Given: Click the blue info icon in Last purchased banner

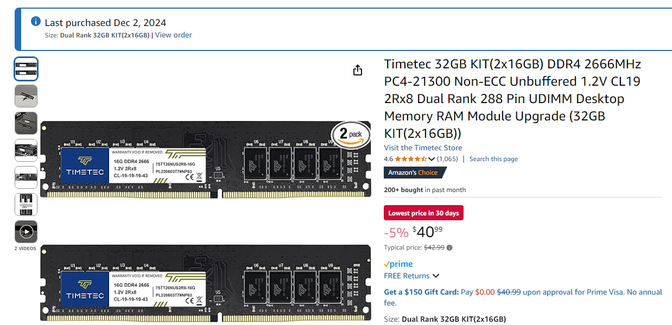Looking at the screenshot, I should tap(36, 21).
